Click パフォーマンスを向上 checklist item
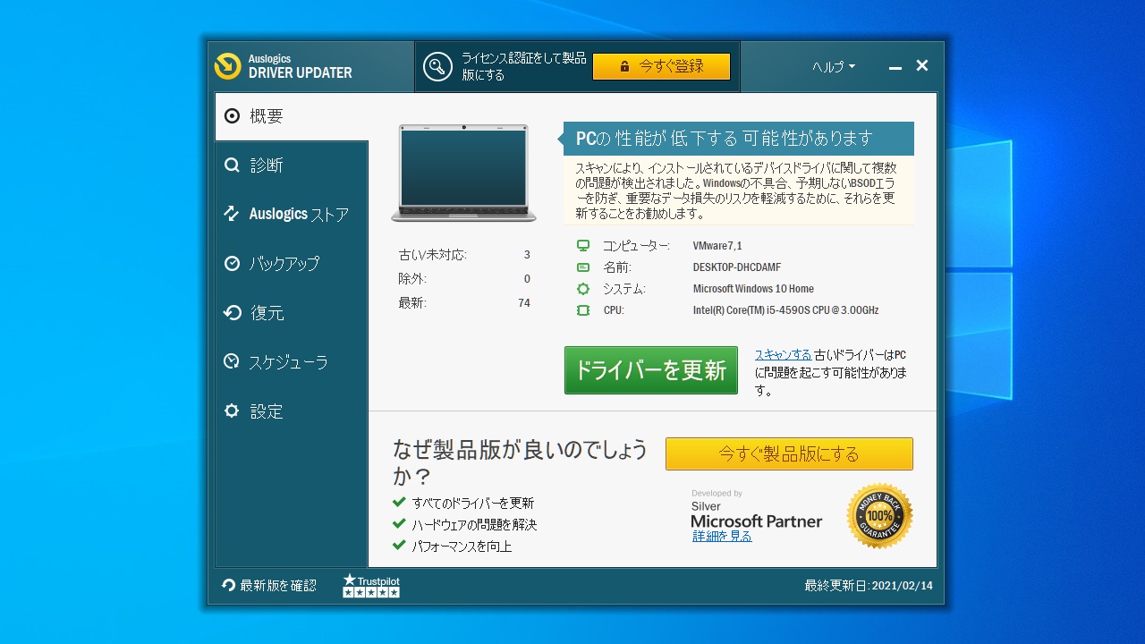 tap(462, 547)
